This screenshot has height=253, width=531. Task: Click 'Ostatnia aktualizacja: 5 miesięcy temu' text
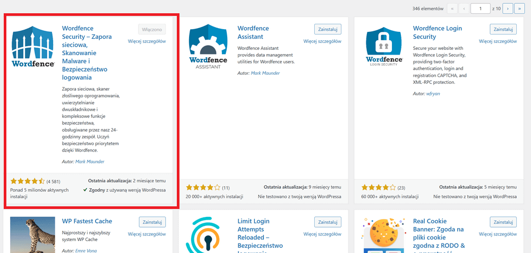click(478, 187)
